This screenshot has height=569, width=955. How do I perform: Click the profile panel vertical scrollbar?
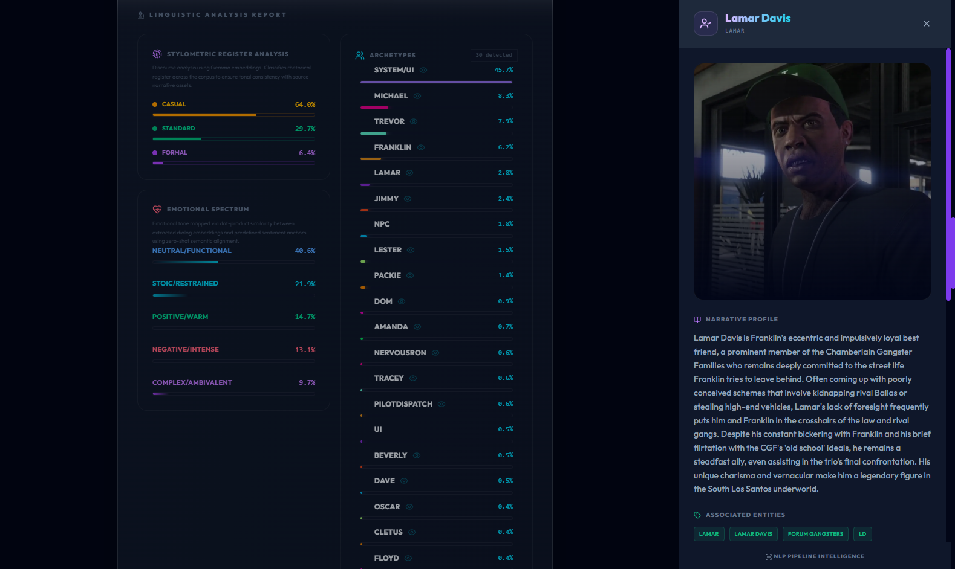click(x=948, y=174)
